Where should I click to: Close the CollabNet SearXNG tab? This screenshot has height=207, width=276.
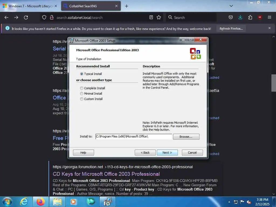tap(116, 6)
